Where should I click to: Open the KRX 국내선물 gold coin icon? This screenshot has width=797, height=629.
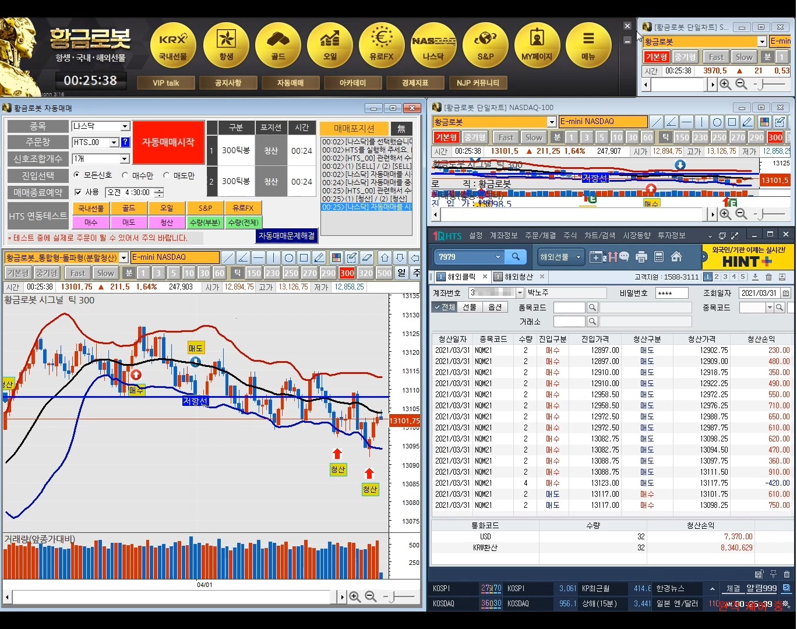tap(173, 47)
